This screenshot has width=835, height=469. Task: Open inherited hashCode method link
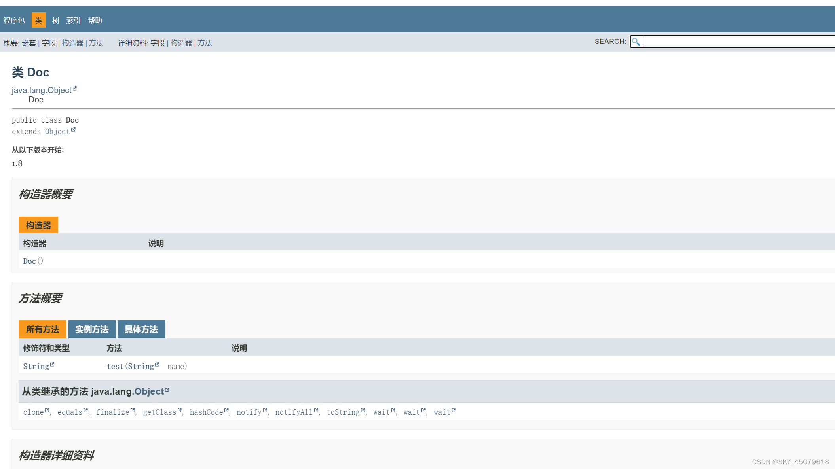point(207,412)
